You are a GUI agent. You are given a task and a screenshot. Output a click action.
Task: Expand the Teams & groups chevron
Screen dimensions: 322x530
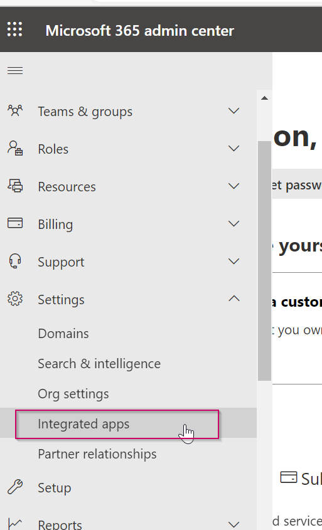tap(233, 111)
